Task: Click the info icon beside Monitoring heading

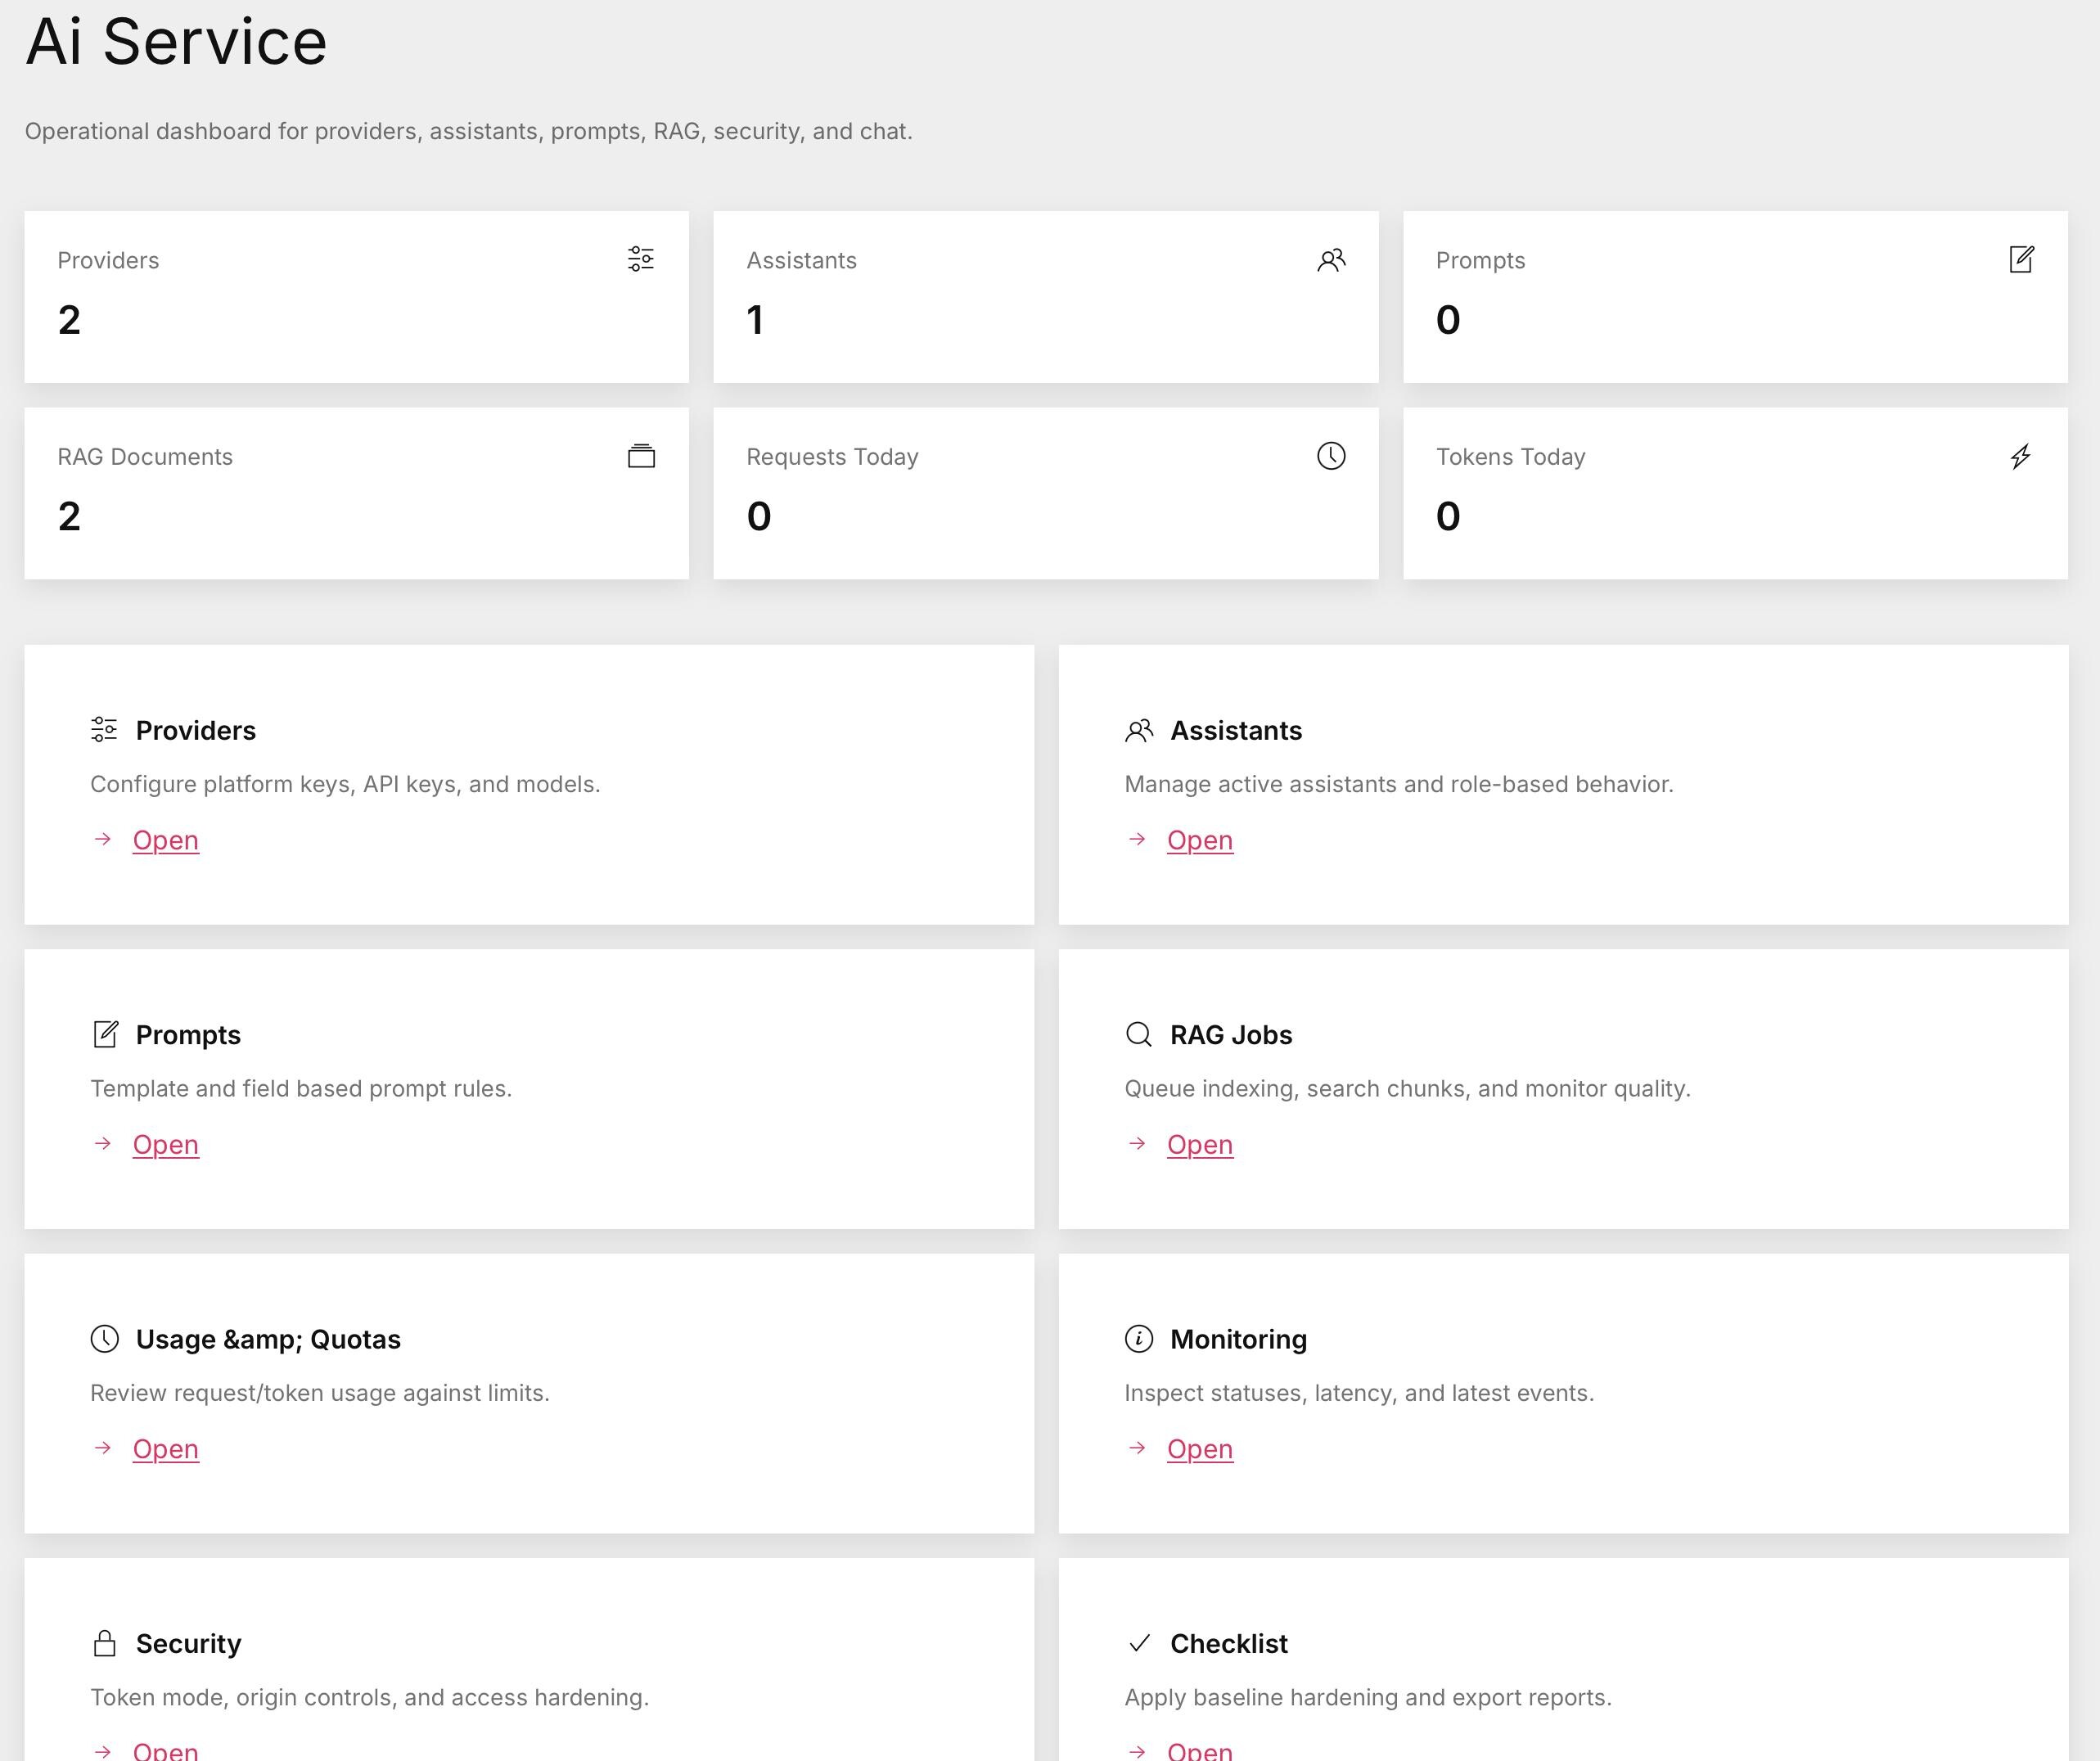Action: point(1138,1338)
